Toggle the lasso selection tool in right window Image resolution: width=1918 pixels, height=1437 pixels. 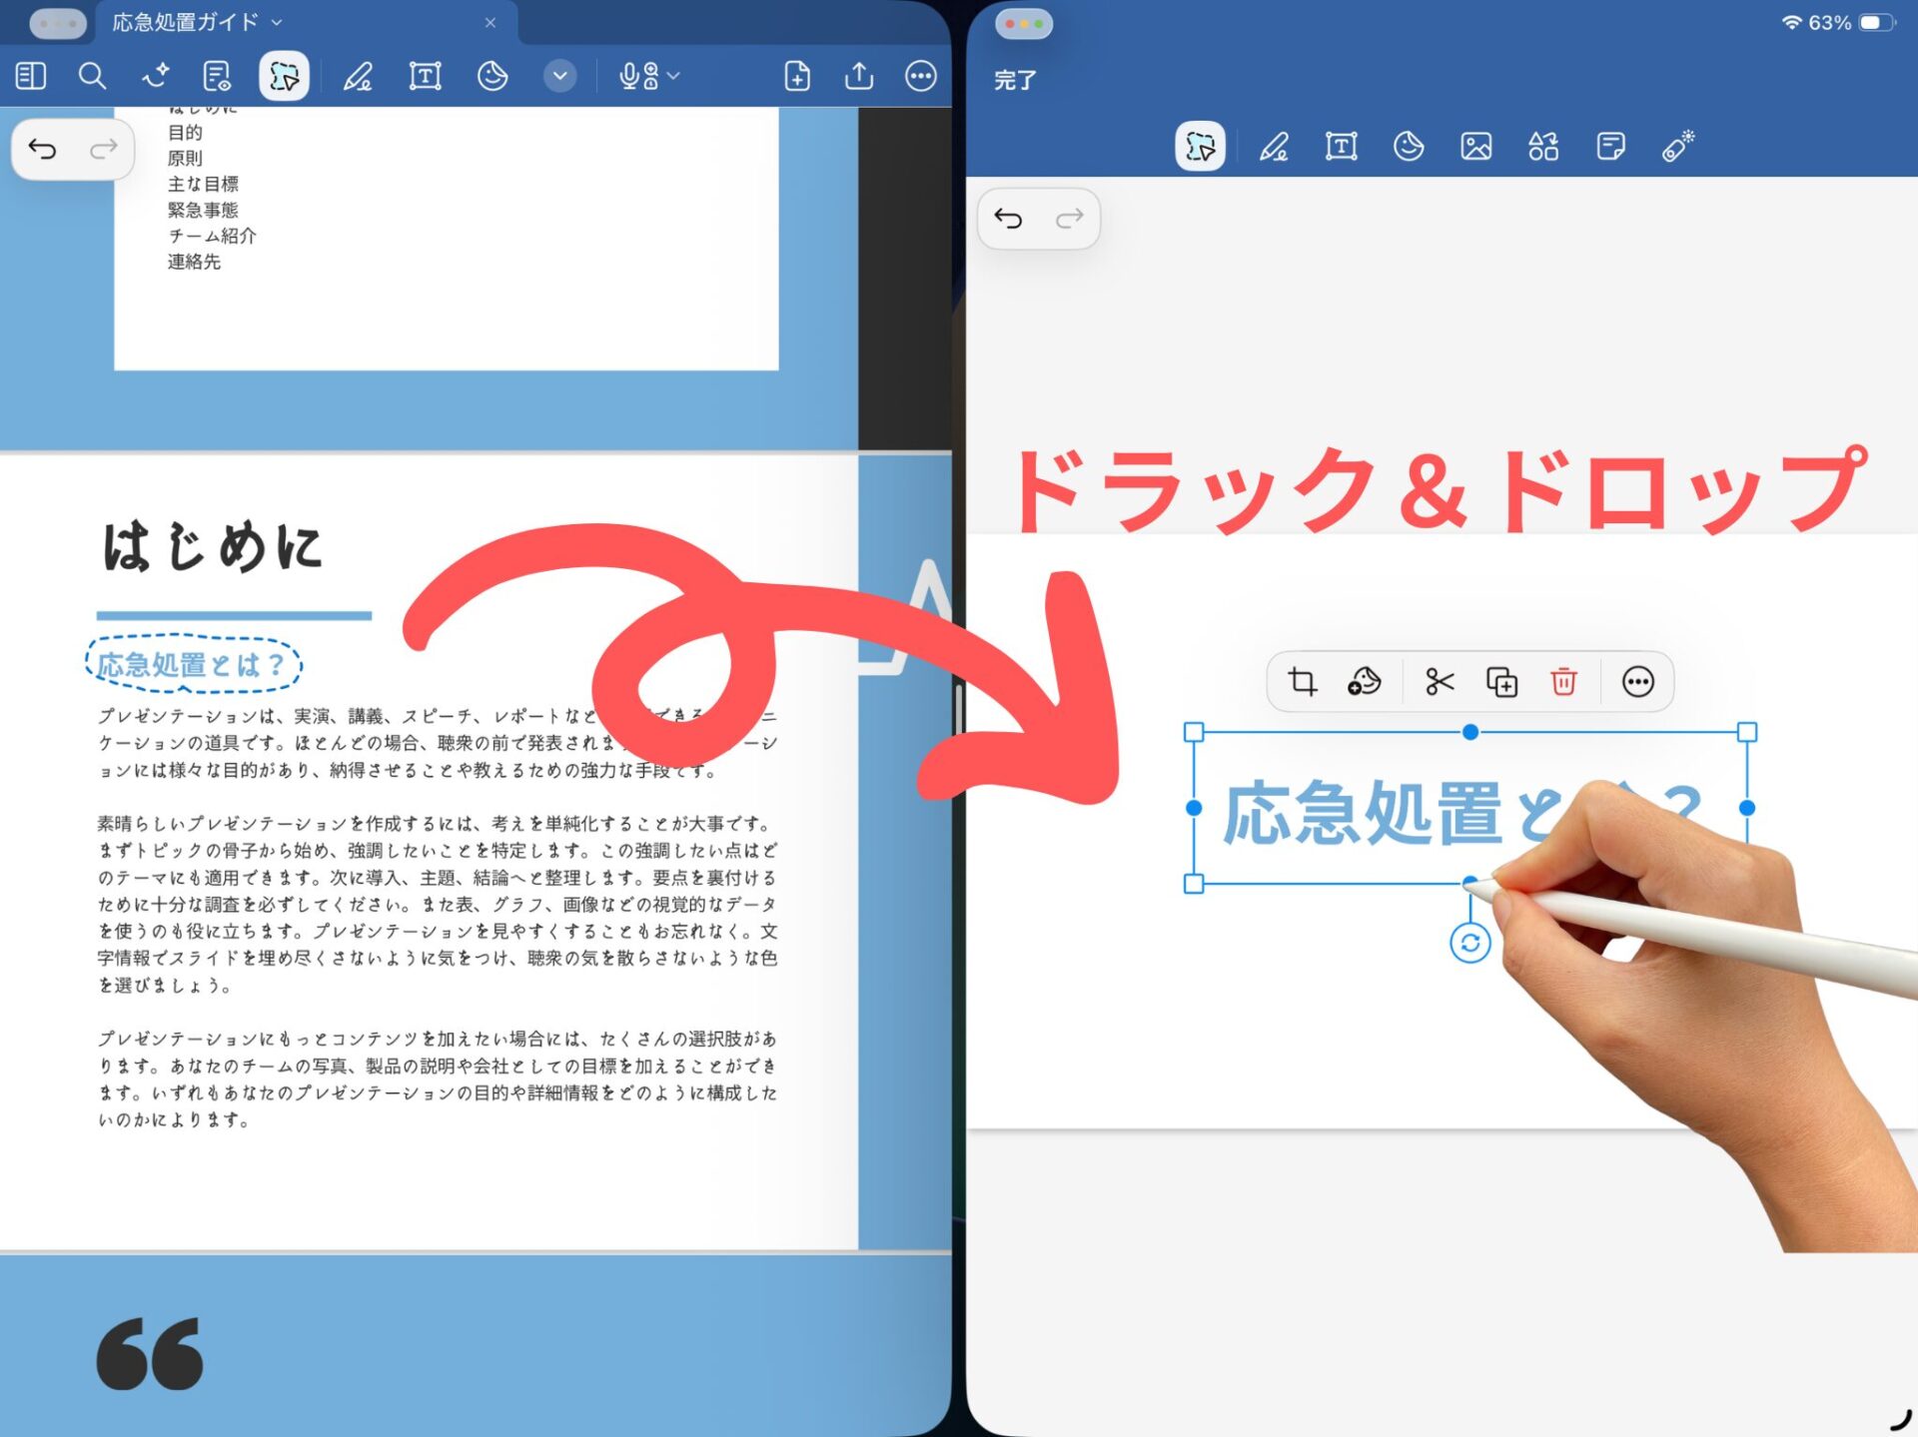point(1200,147)
